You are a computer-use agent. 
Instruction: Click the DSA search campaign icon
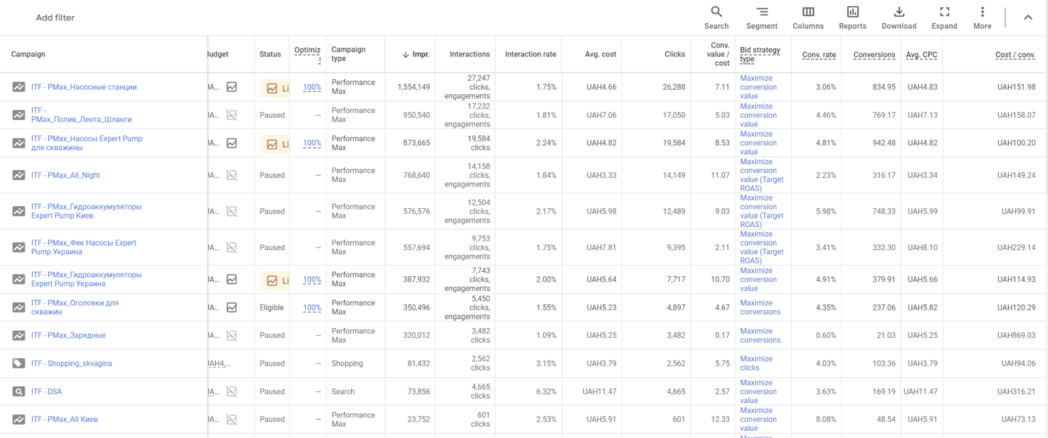tap(19, 392)
